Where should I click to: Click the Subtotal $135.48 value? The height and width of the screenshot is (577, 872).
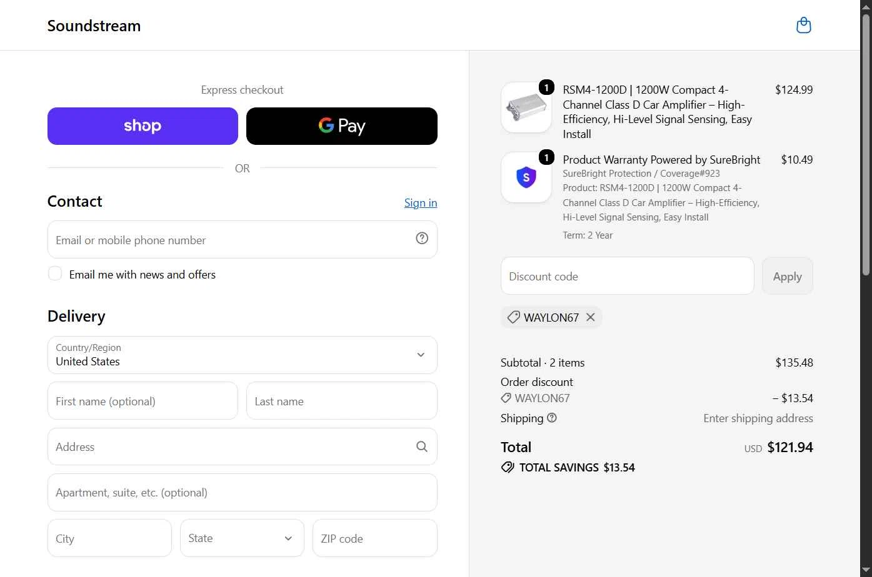pos(794,363)
